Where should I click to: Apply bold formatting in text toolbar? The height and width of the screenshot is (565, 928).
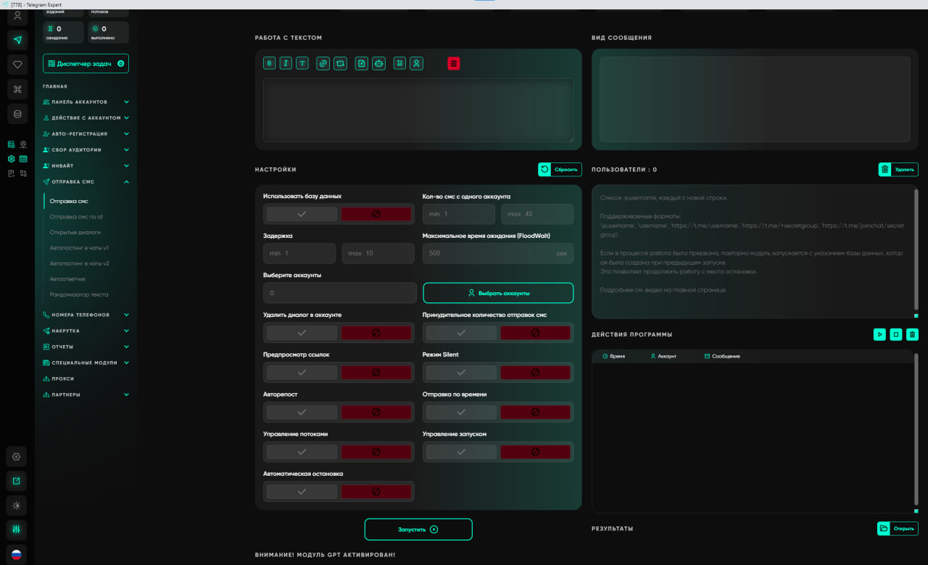(x=270, y=64)
